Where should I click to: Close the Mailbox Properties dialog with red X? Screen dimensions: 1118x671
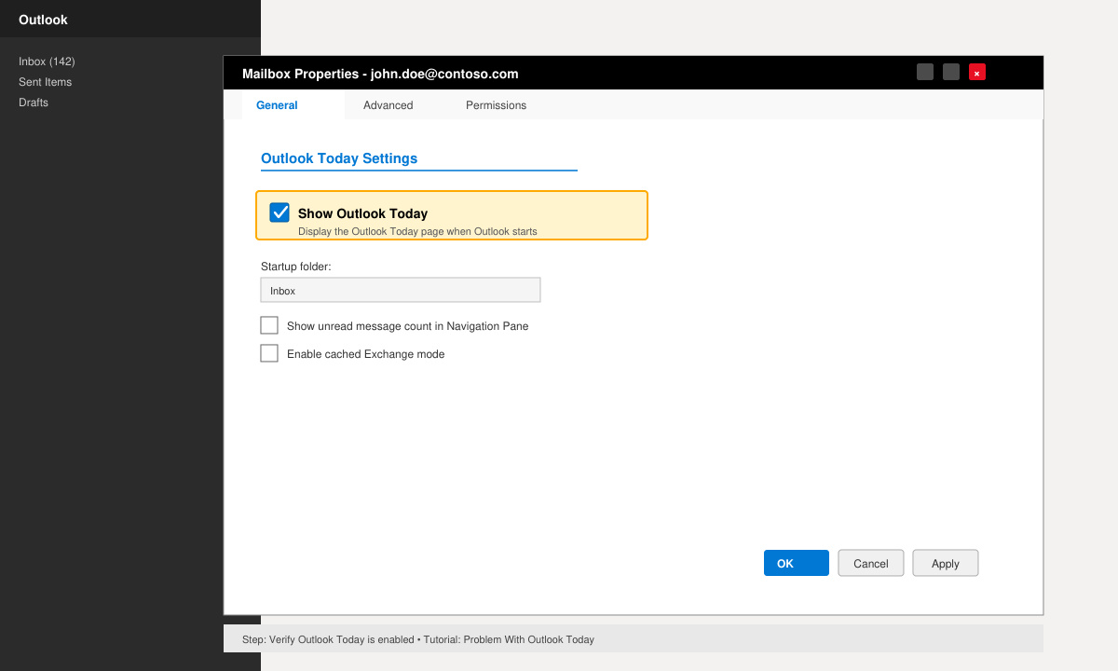[977, 72]
